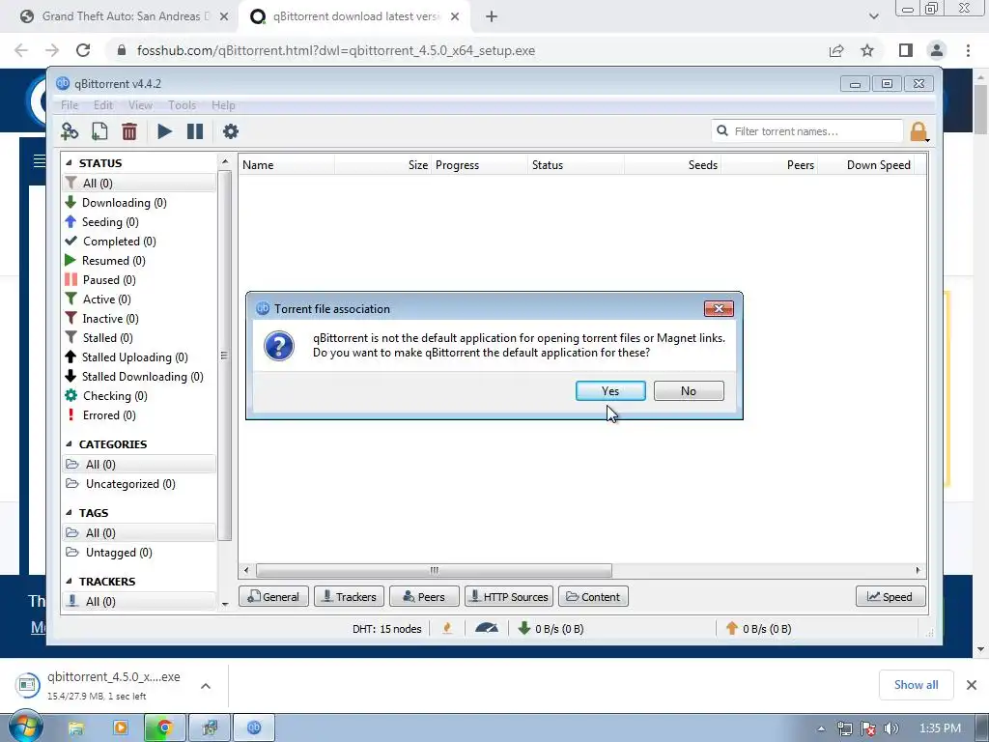
Task: Switch to the Trackers tab
Action: 349,597
